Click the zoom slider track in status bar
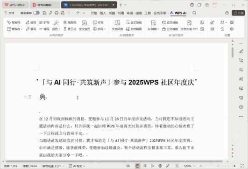This screenshot has height=169, width=248. coord(218,166)
